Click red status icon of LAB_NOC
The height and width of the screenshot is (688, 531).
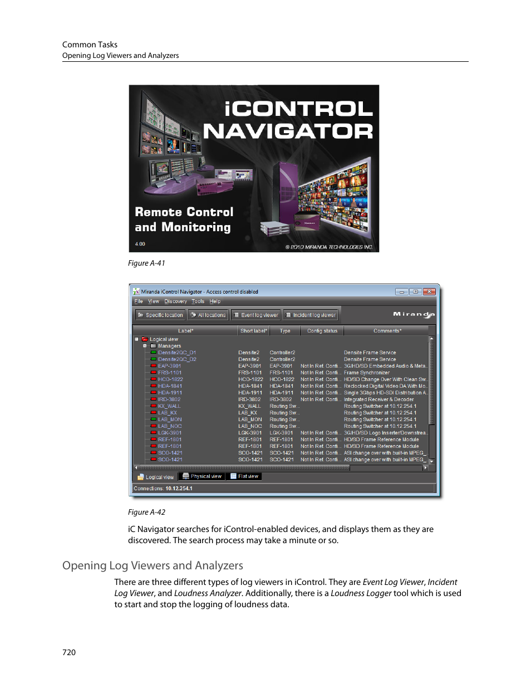tap(154, 426)
